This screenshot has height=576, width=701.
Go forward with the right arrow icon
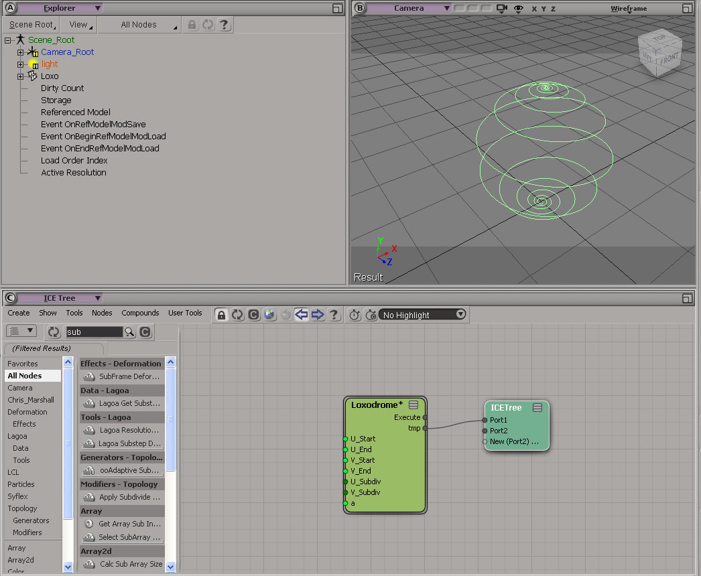[318, 315]
